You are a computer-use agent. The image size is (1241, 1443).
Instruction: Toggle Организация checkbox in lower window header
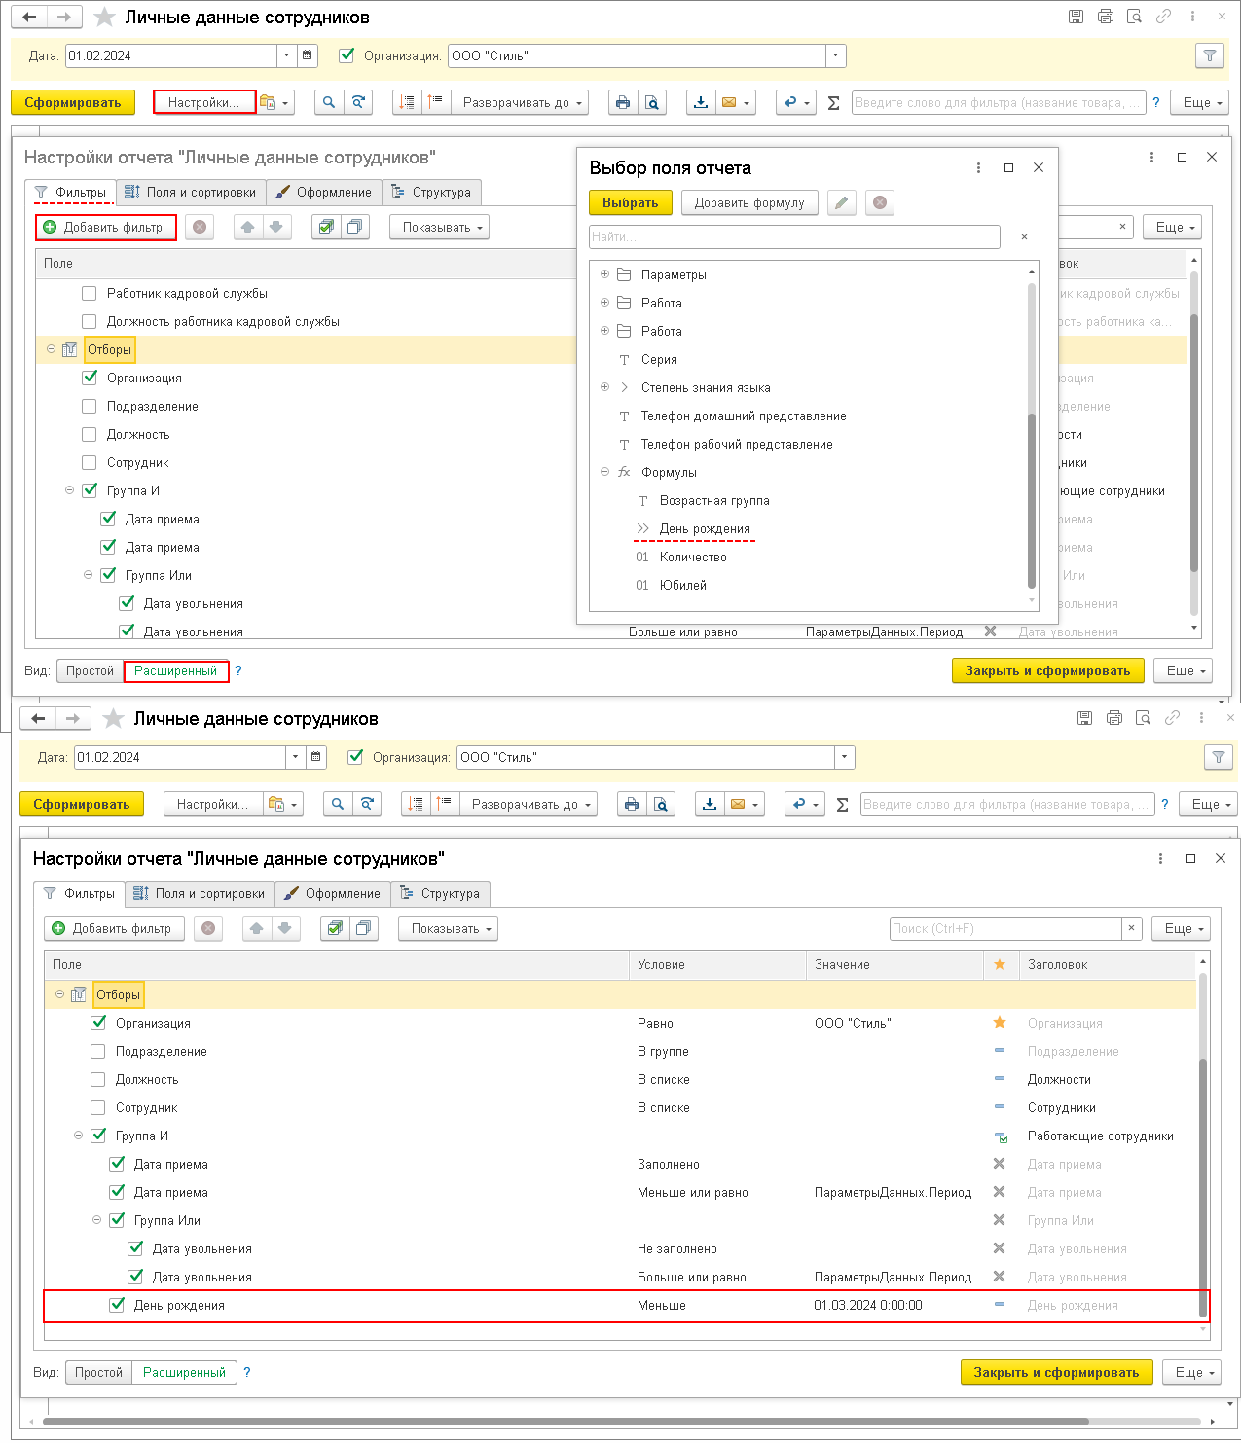click(x=355, y=757)
